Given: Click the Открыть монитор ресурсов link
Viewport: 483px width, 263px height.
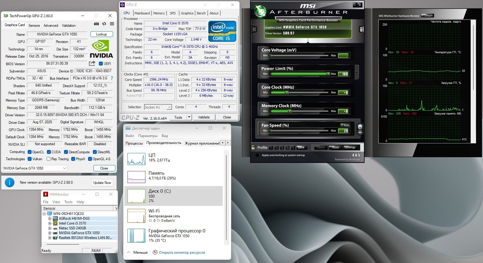Looking at the screenshot, I should (x=182, y=252).
